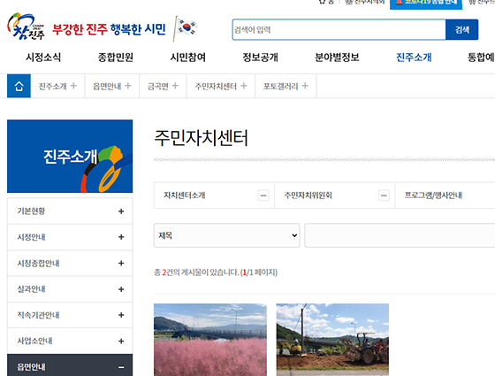Screen dimensions: 495x376
Task: Click the Korean flag image
Action: tap(186, 28)
